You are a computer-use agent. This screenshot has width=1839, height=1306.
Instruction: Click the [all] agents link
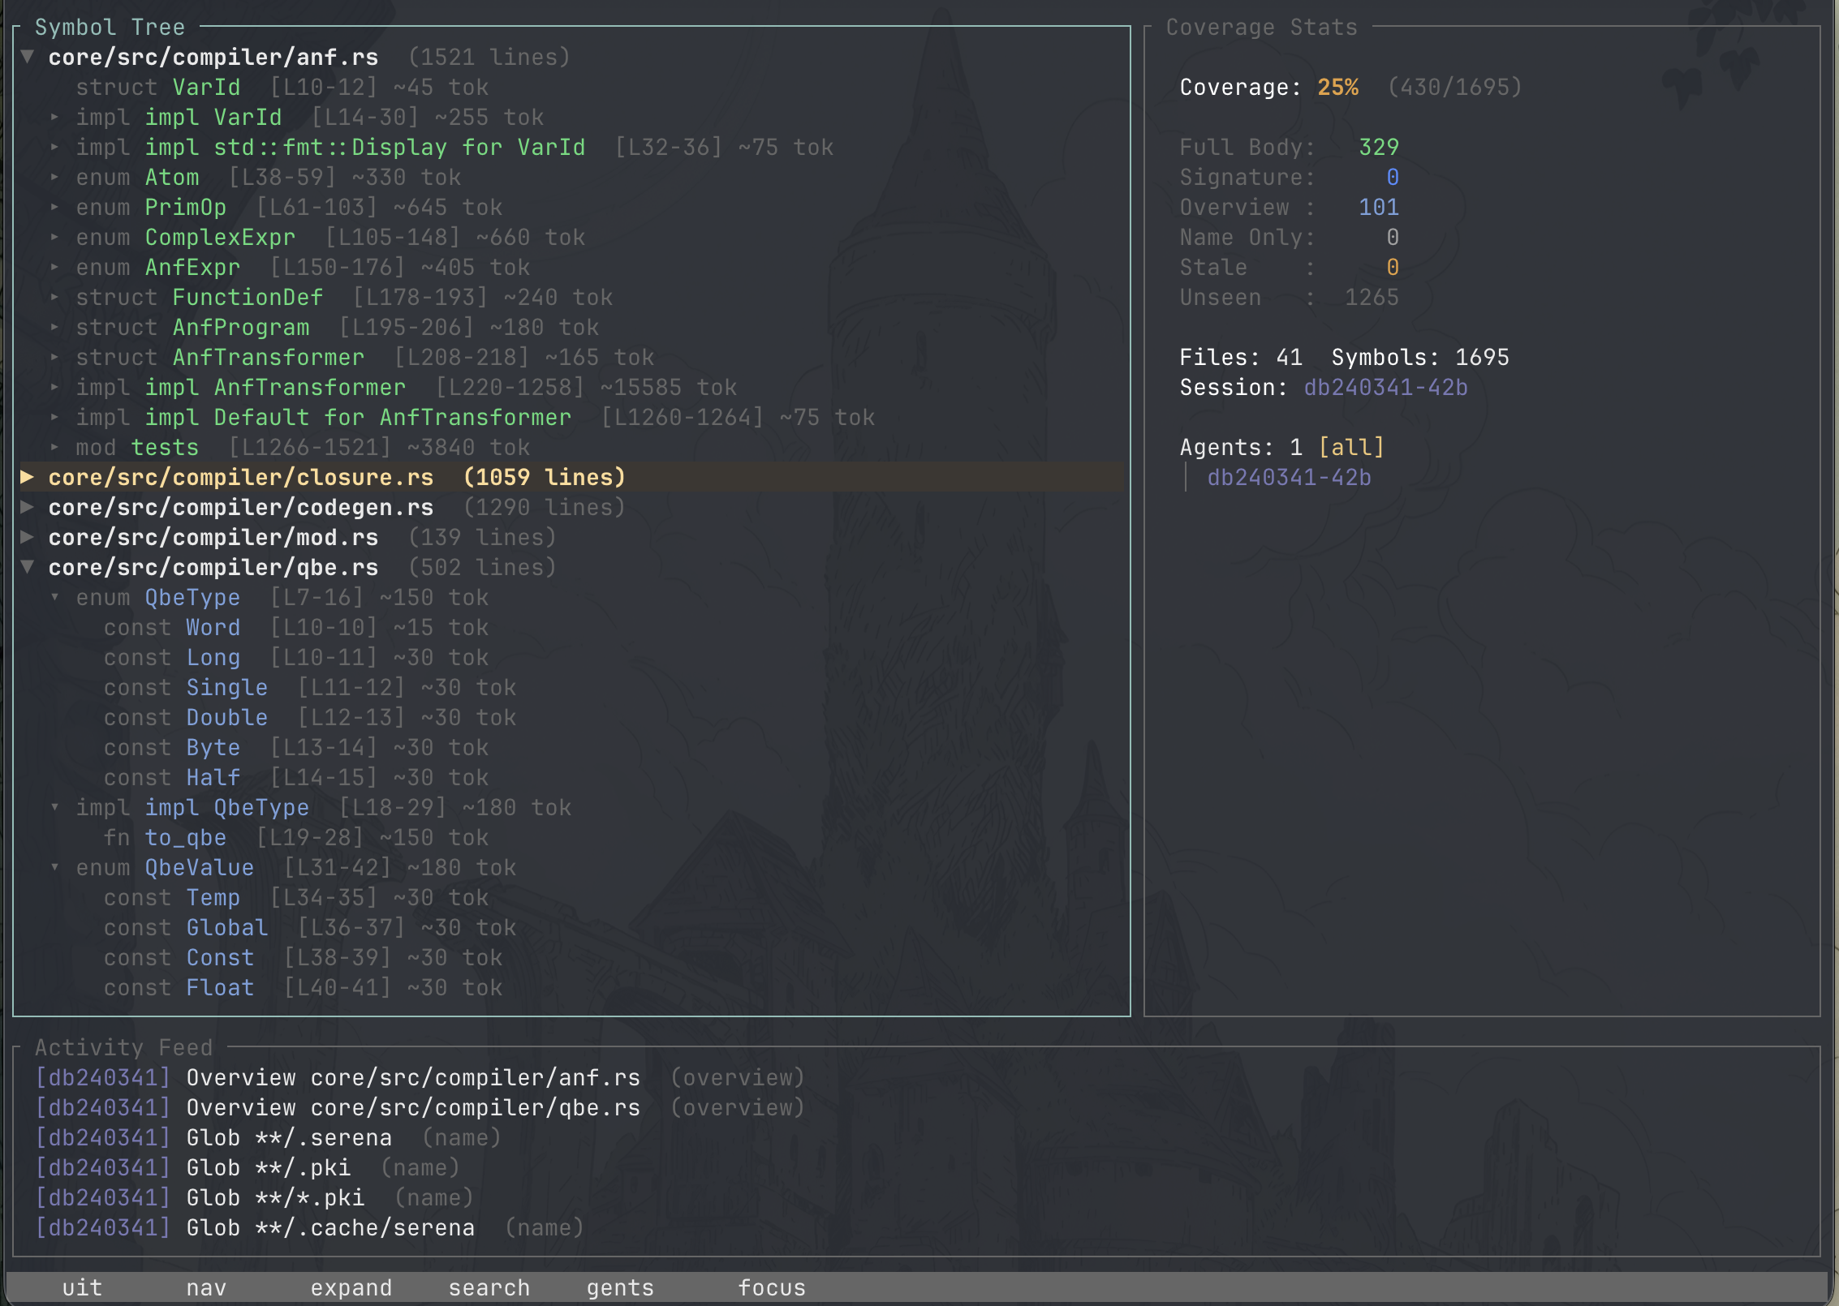1350,446
